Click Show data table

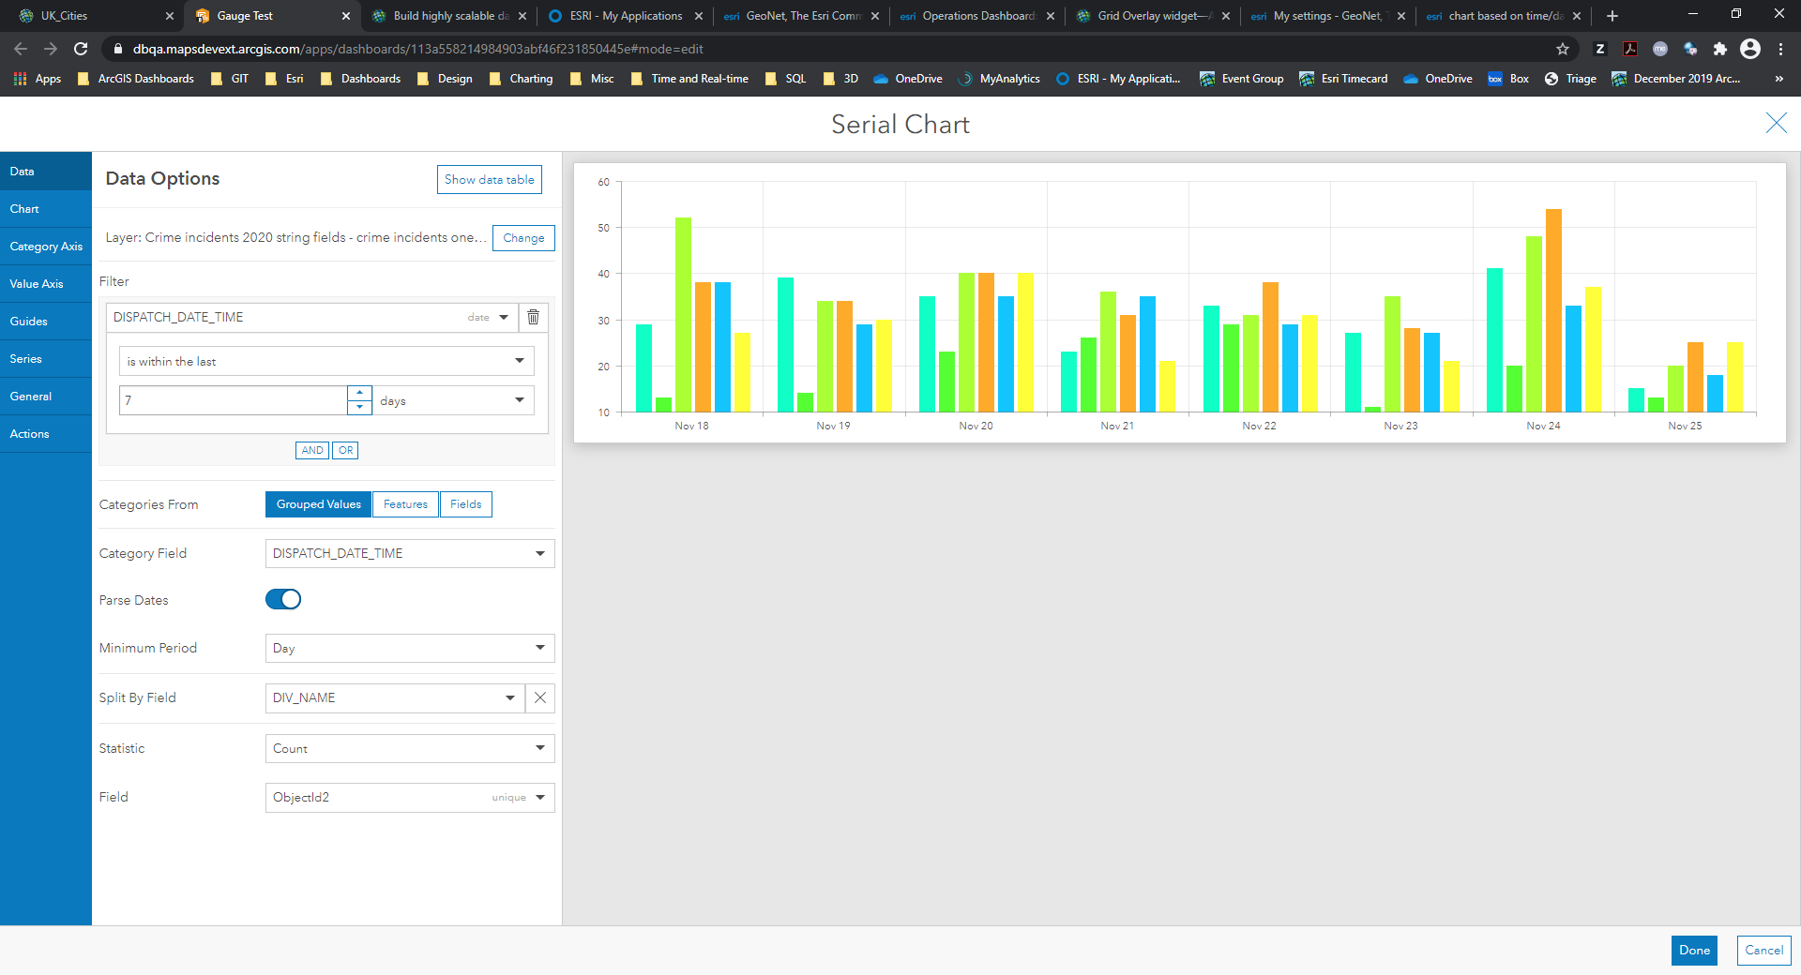(x=489, y=179)
